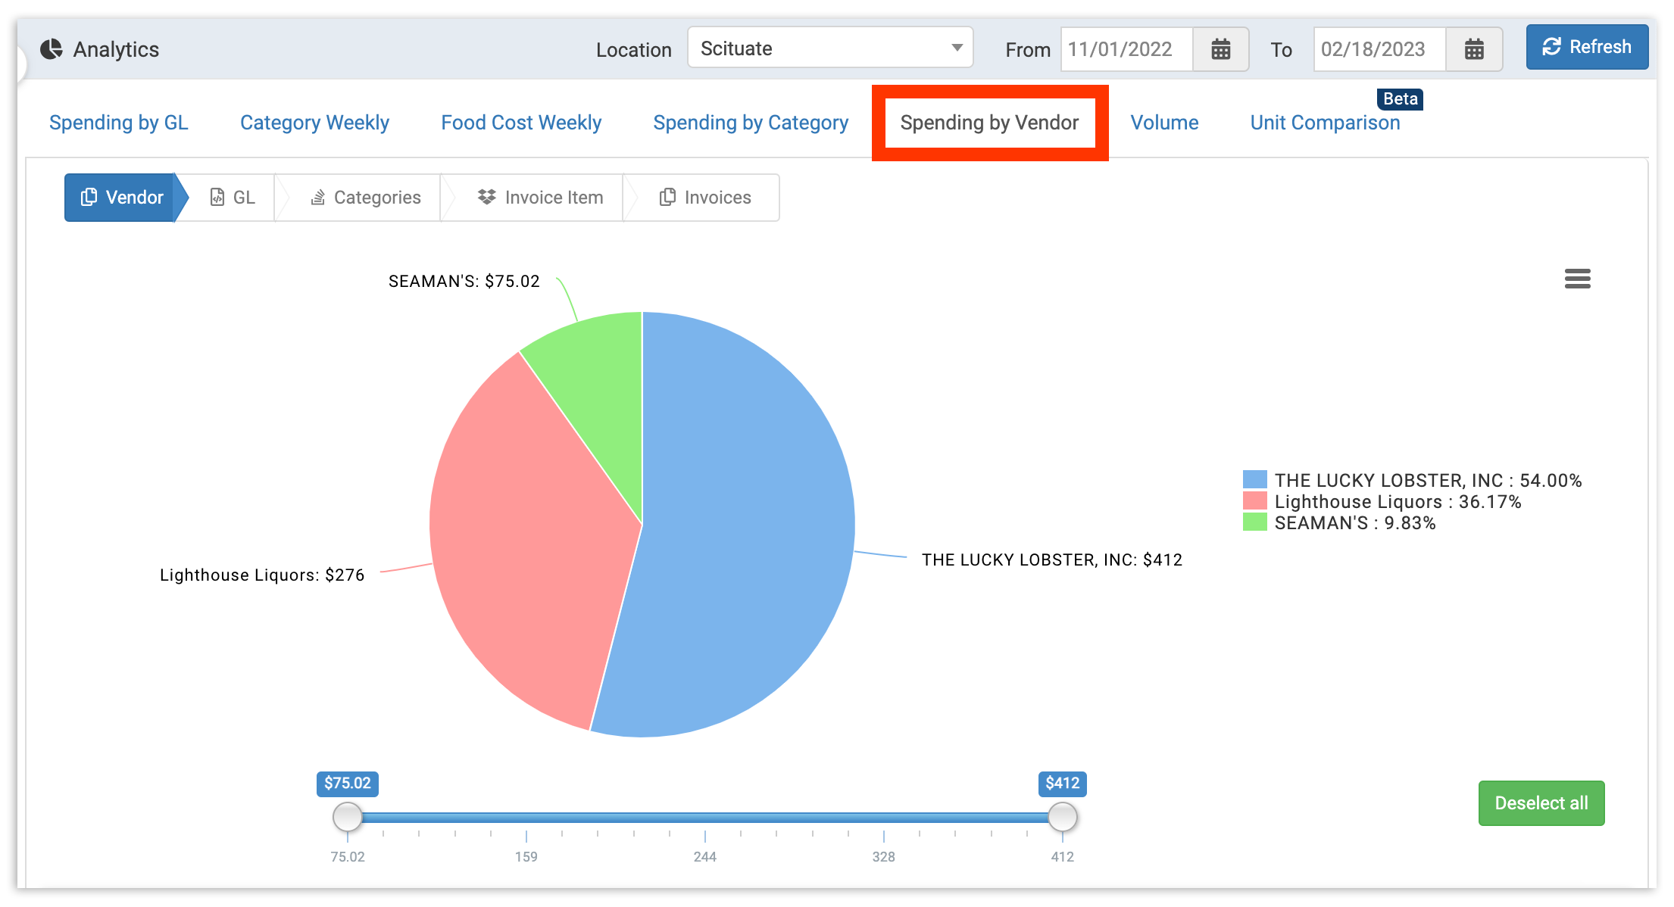The height and width of the screenshot is (907, 1674).
Task: Open the Invoices breadcrumb step
Action: (x=705, y=198)
